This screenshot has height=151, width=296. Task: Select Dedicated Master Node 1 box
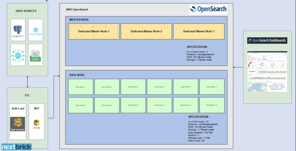[x=94, y=31]
